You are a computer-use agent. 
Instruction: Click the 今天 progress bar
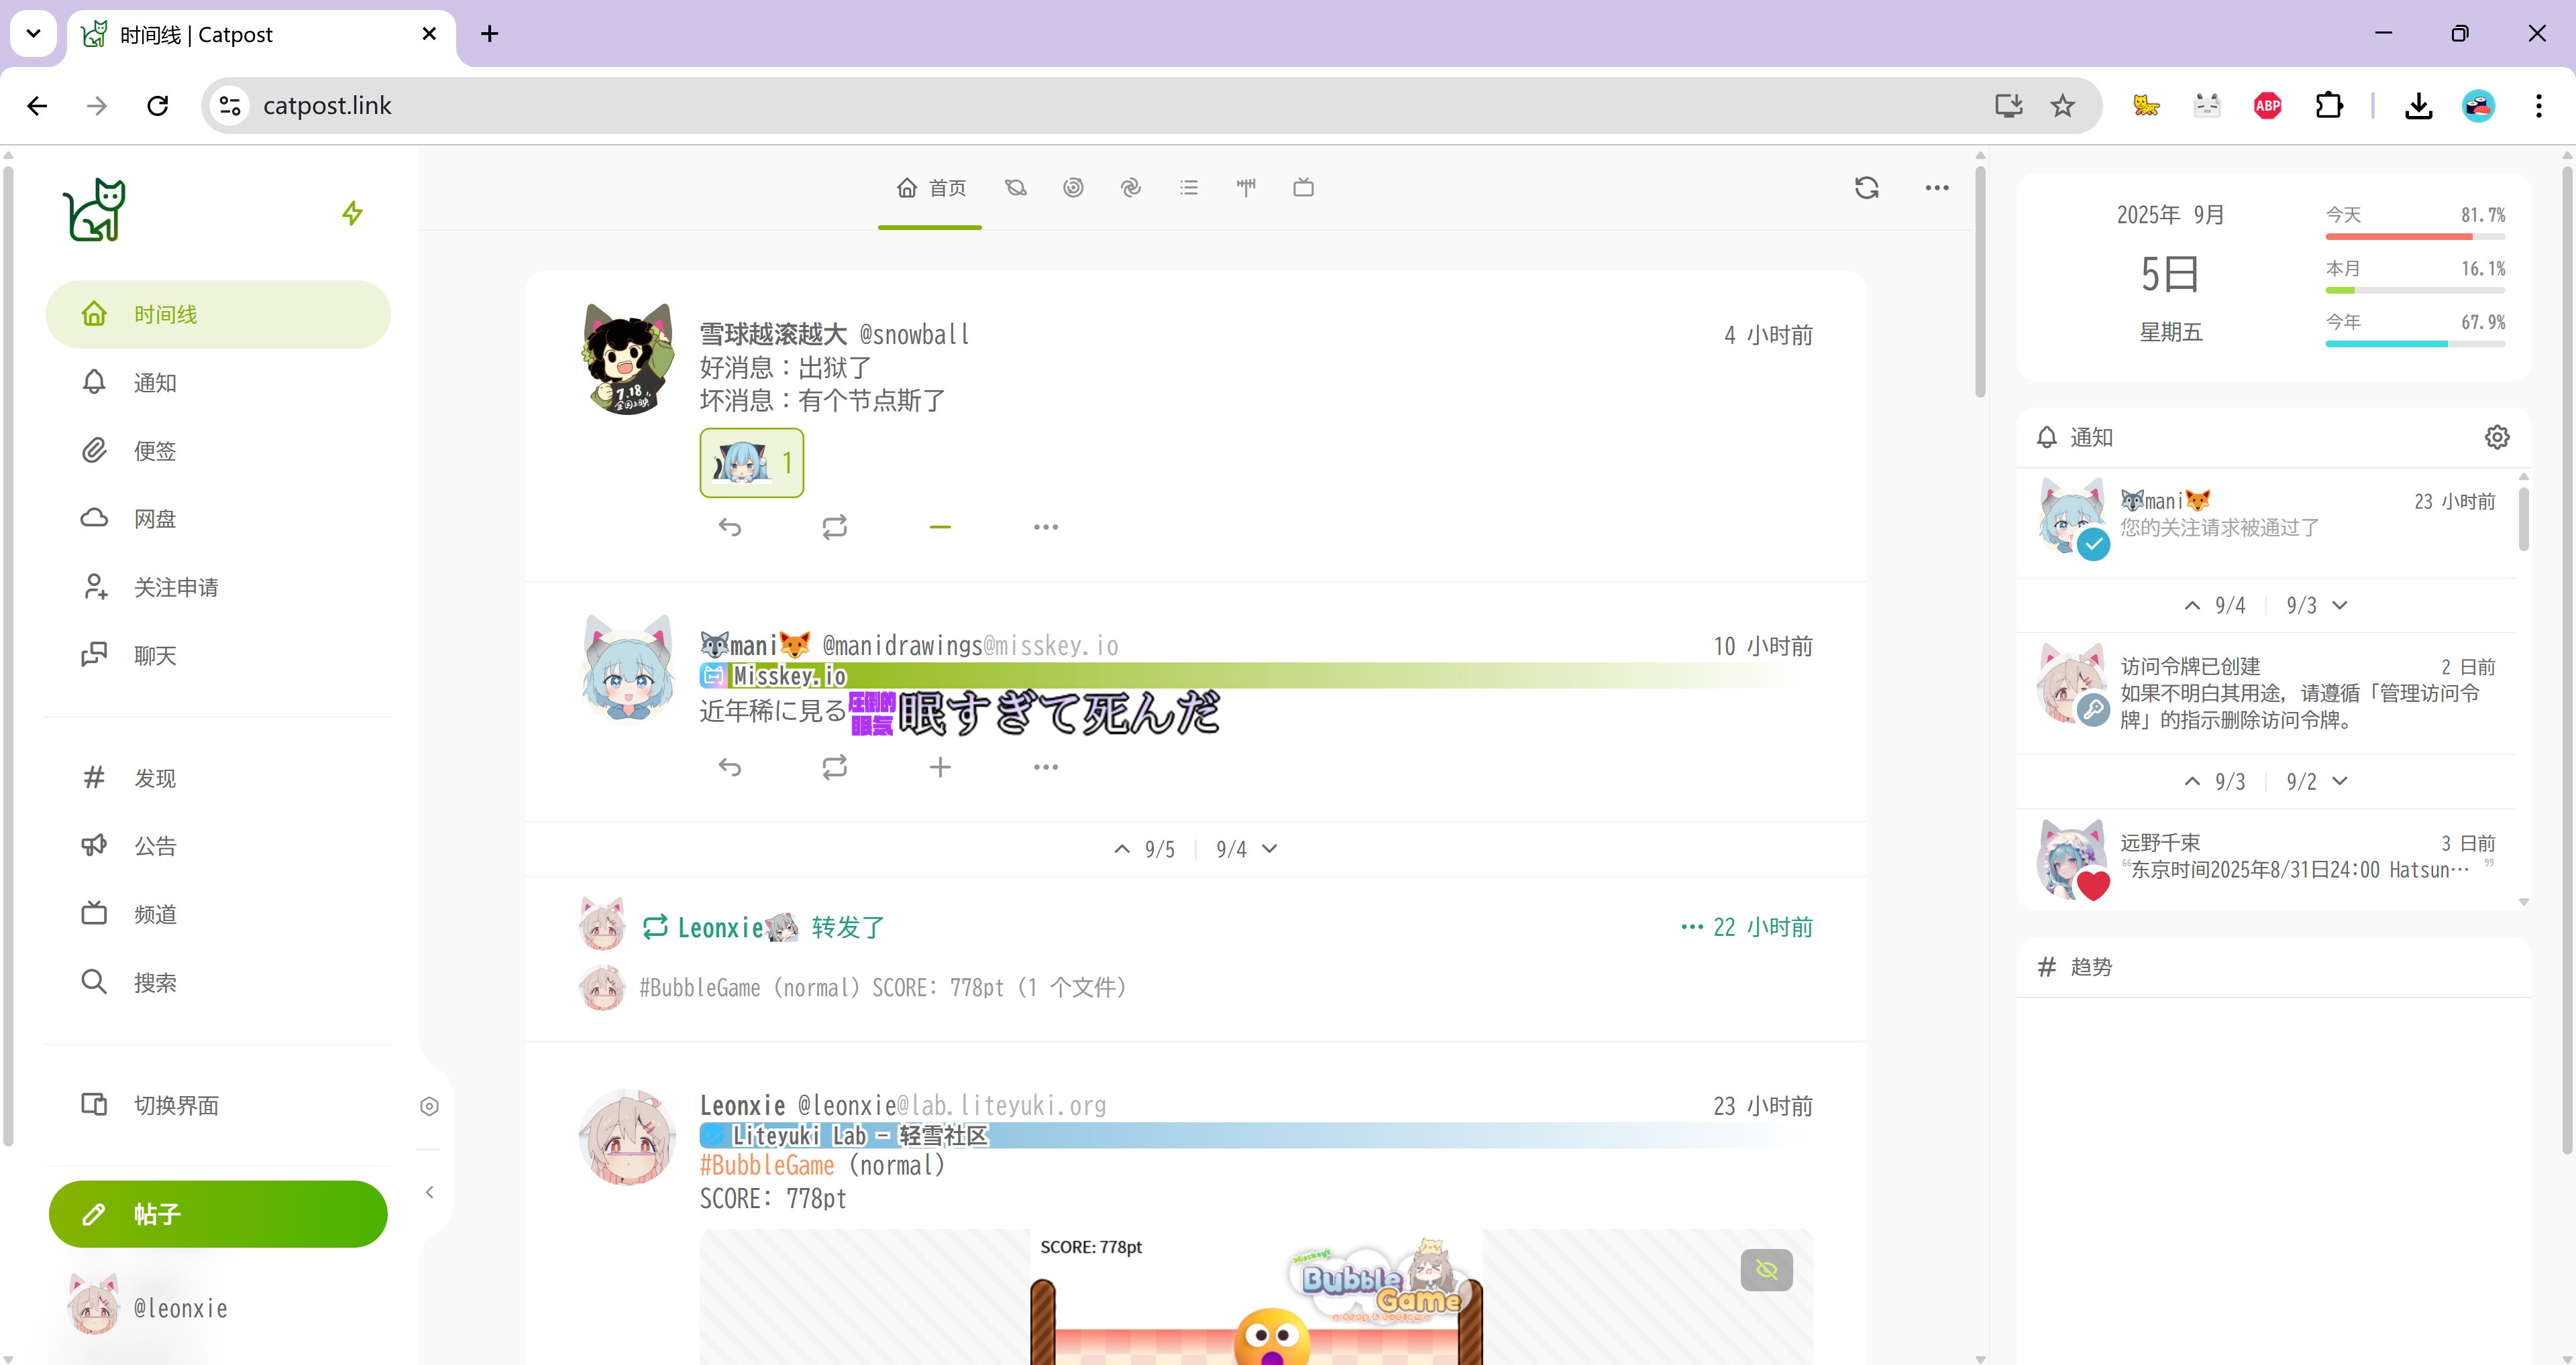point(2414,237)
